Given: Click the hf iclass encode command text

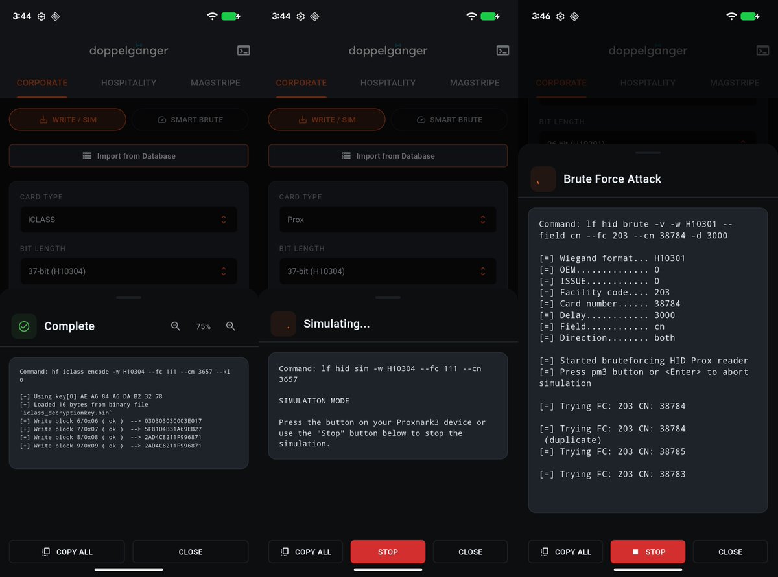Looking at the screenshot, I should tap(124, 376).
